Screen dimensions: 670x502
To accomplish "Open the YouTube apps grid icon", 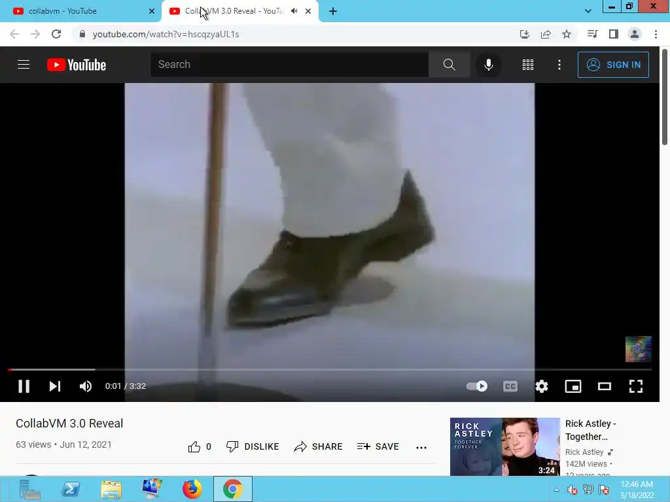I will click(528, 65).
